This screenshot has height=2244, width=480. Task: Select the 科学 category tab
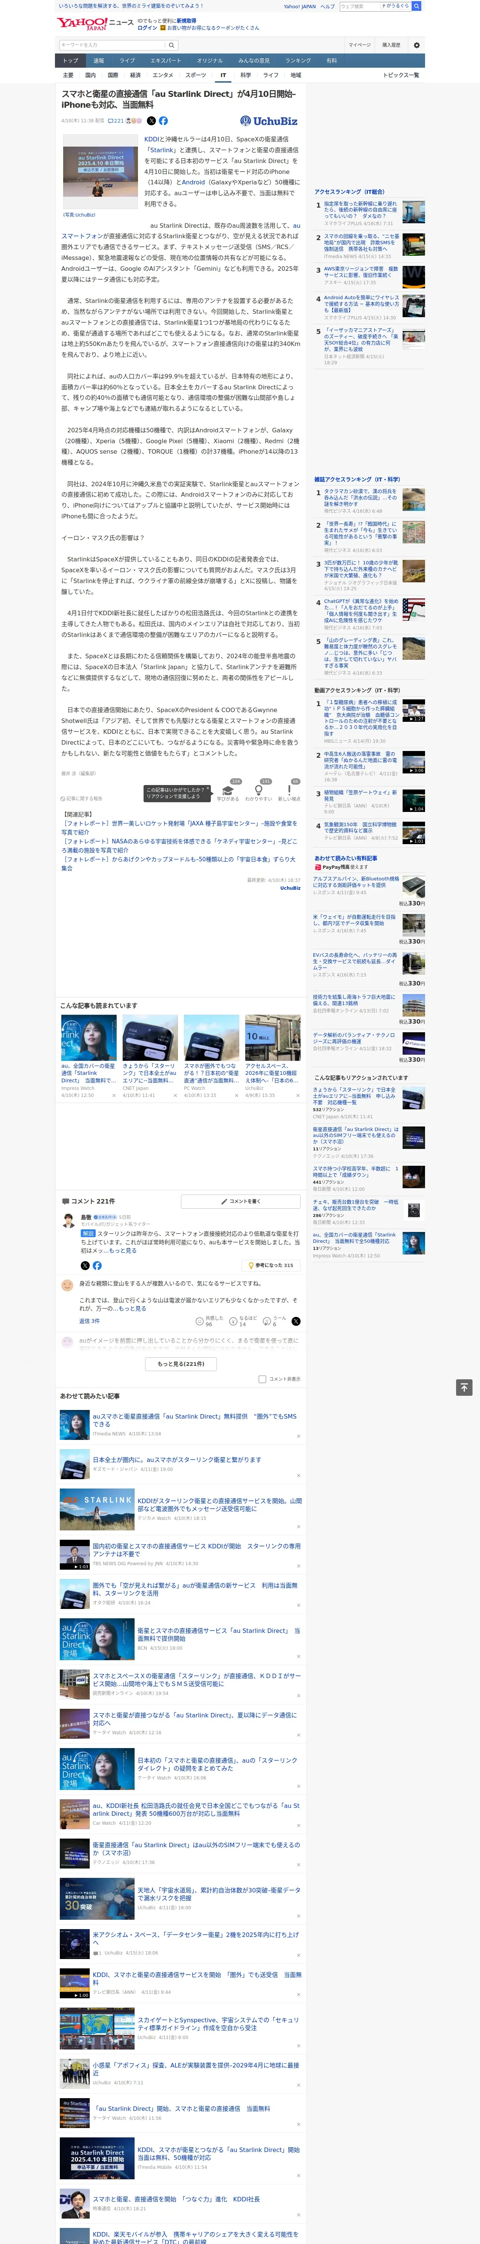pos(246,75)
